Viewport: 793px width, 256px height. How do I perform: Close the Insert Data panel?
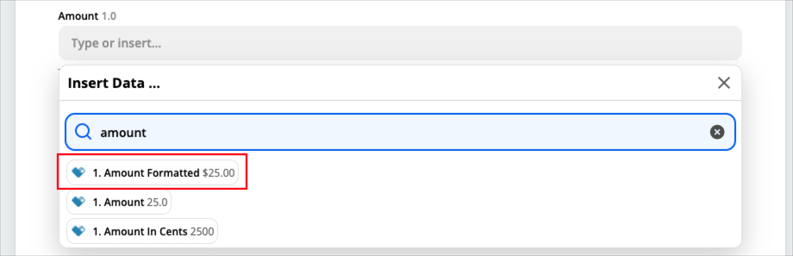point(724,83)
